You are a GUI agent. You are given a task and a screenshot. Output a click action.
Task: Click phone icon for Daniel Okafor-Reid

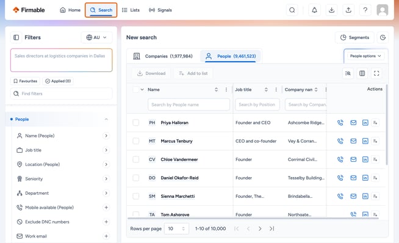click(340, 178)
